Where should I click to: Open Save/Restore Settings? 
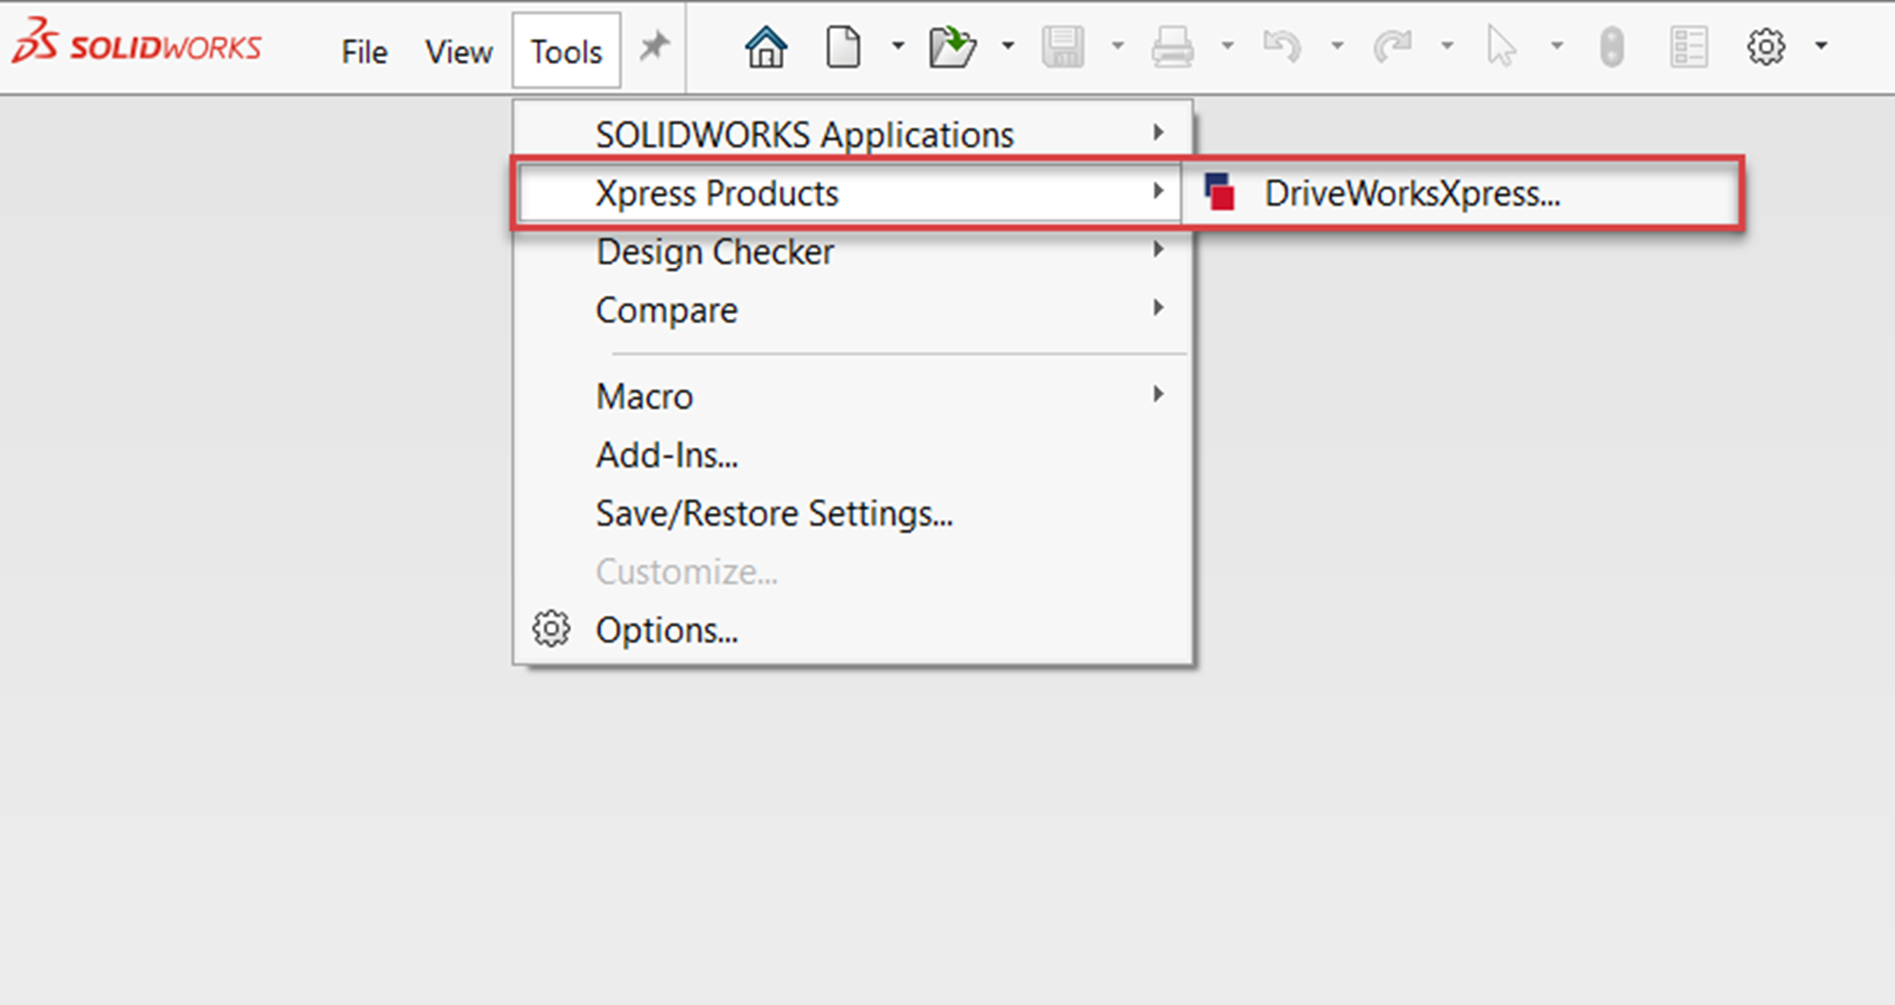coord(774,513)
